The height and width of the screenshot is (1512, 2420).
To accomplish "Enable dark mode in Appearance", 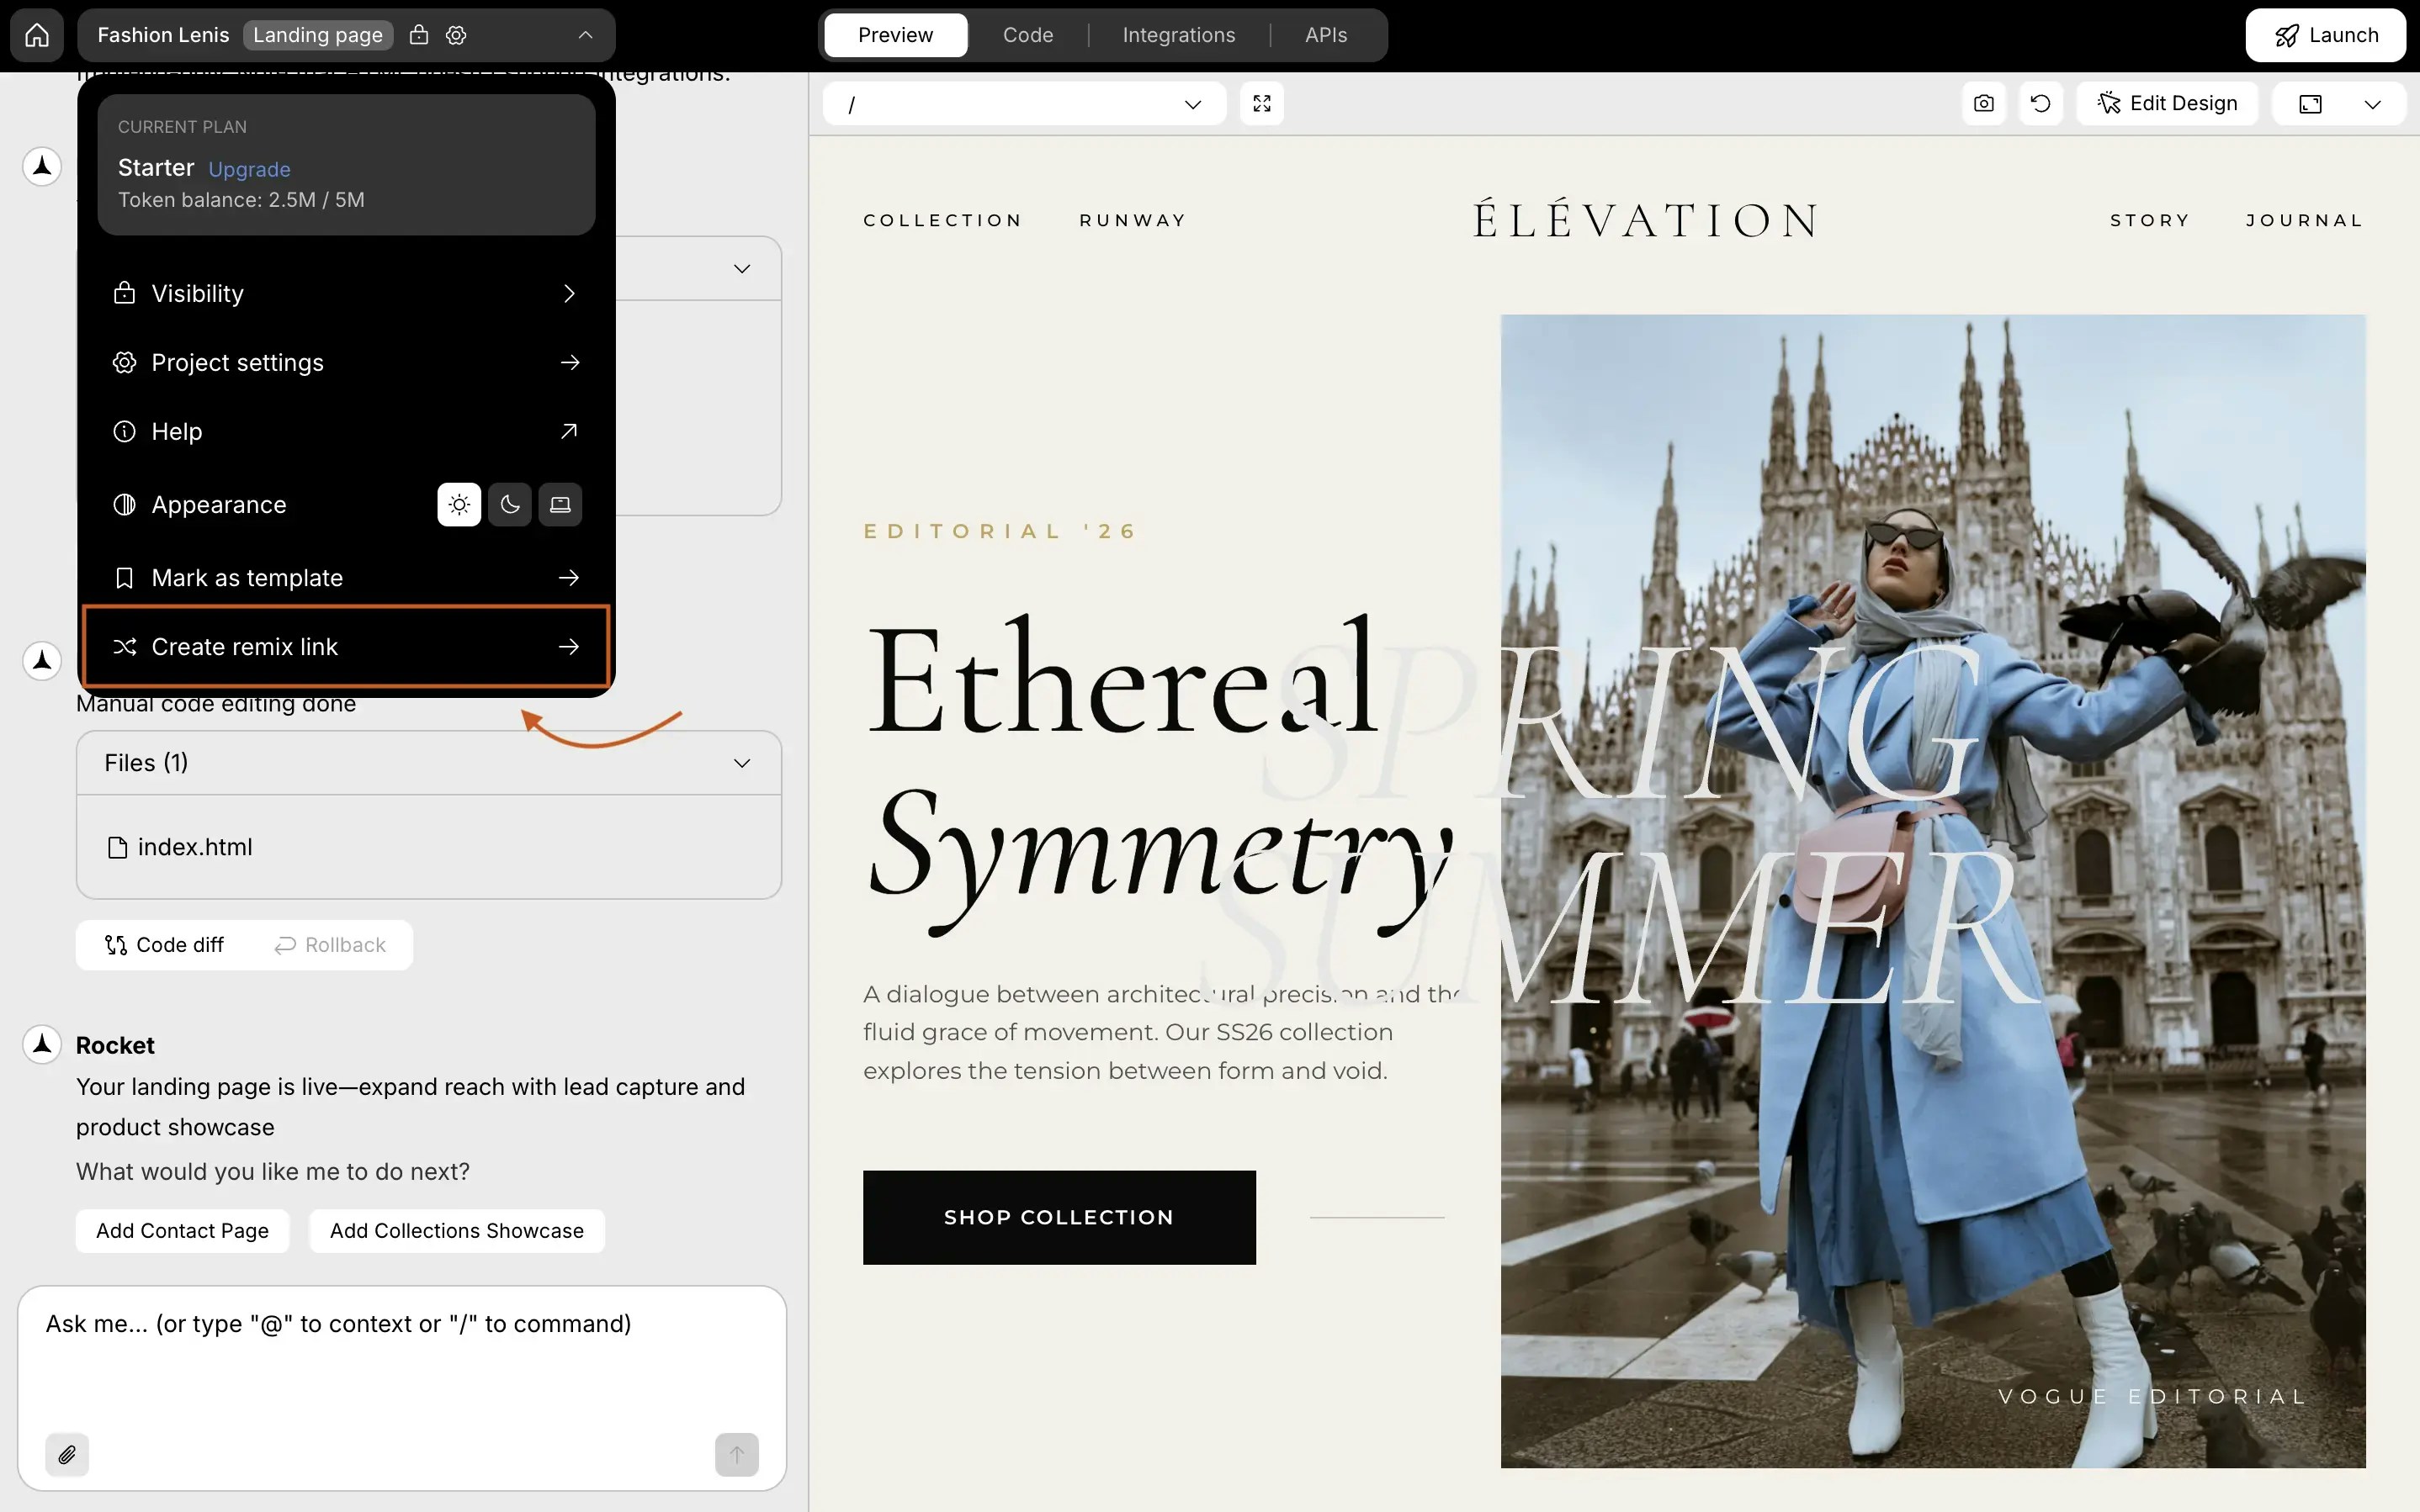I will tap(508, 504).
